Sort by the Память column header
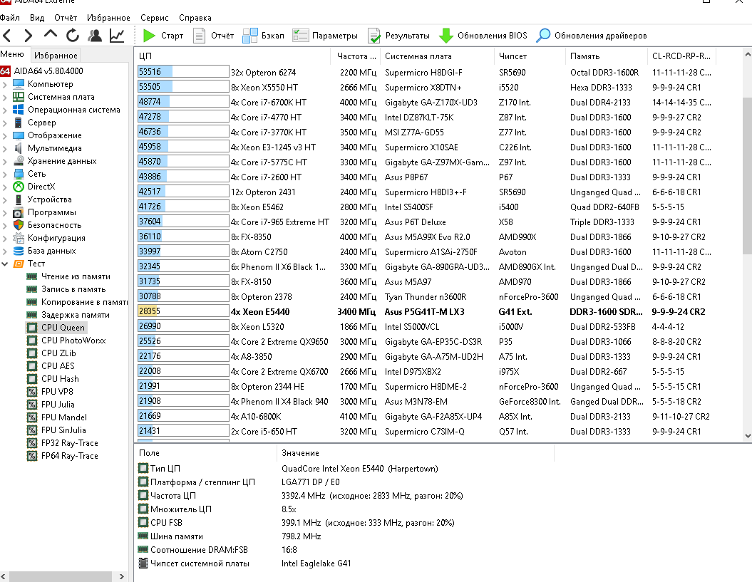Viewport: 752px width, 582px height. tap(607, 56)
